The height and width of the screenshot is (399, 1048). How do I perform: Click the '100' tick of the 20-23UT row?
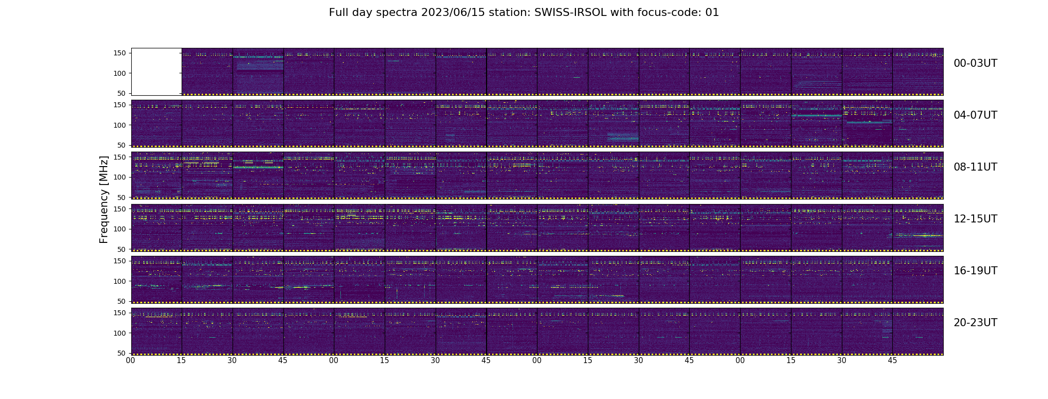(x=120, y=333)
